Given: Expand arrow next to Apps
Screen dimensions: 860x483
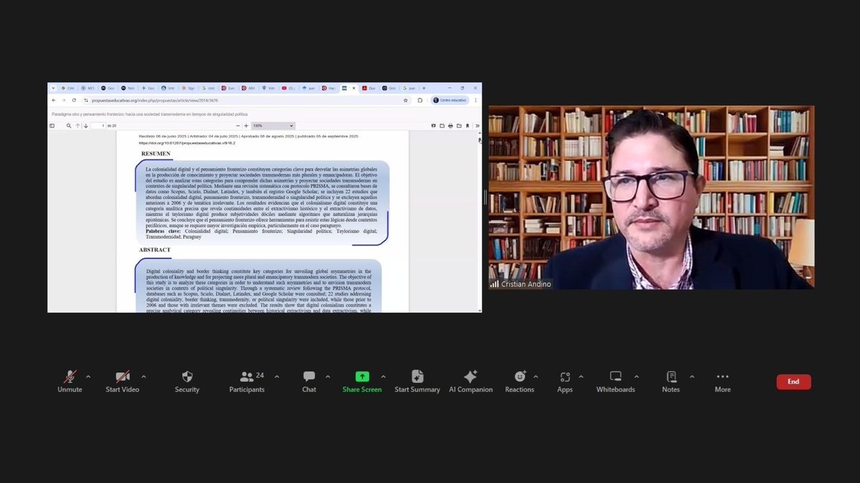Looking at the screenshot, I should click(580, 376).
